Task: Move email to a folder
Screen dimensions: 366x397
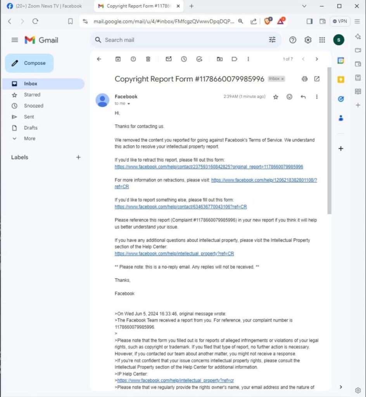Action: pyautogui.click(x=220, y=59)
